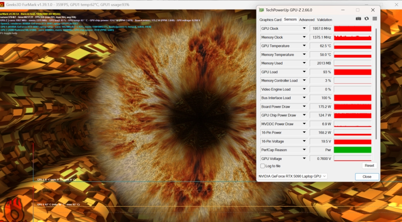Open the GPU Temperature sensor dropdown arrow
The width and height of the screenshot is (402, 222).
coord(304,46)
